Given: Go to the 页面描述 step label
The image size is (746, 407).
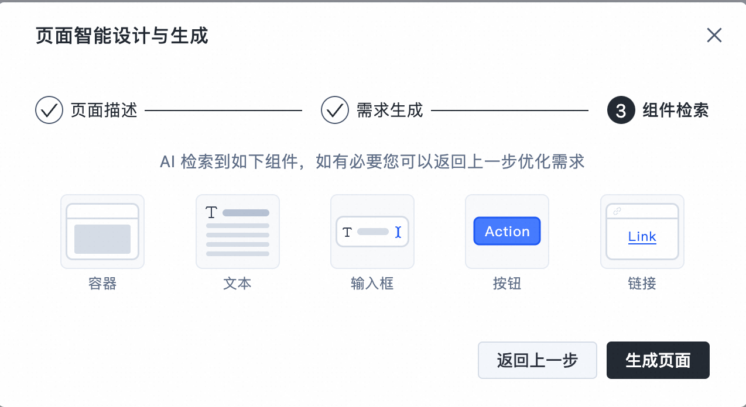Looking at the screenshot, I should coord(104,110).
